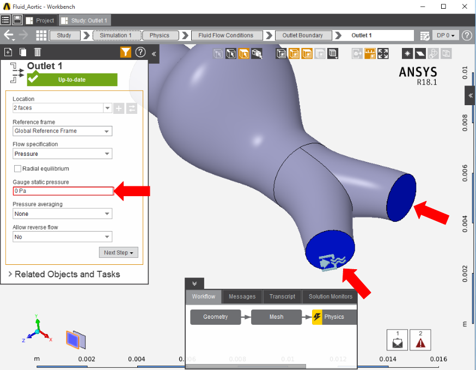The height and width of the screenshot is (370, 476).
Task: Open the Transcript tab
Action: 282,296
